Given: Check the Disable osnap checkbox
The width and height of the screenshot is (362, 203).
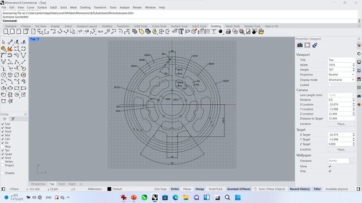Looking at the screenshot, I should click(3, 173).
